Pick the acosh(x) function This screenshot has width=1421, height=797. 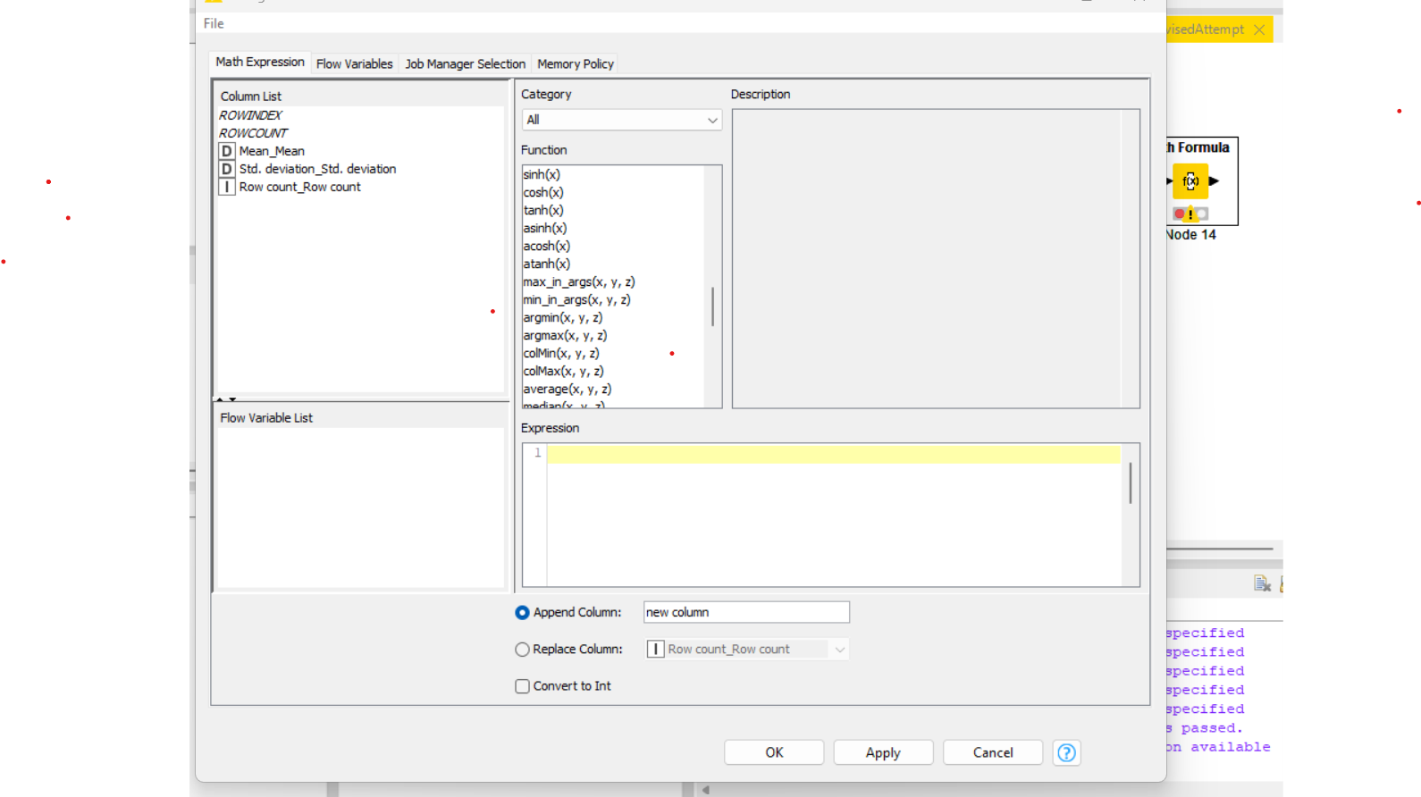point(547,246)
